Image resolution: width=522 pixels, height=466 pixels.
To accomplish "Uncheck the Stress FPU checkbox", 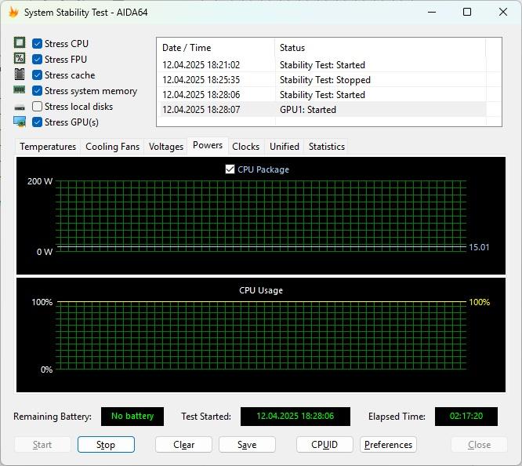I will (x=38, y=60).
